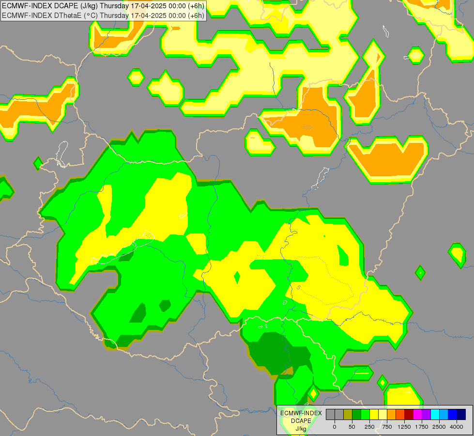Click the pure blue swatch ending at 4000
The height and width of the screenshot is (436, 474).
453,415
